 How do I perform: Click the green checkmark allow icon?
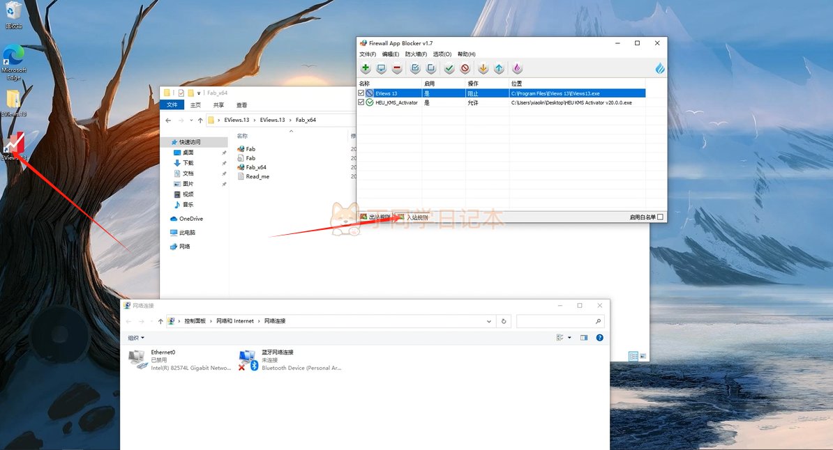[x=449, y=68]
